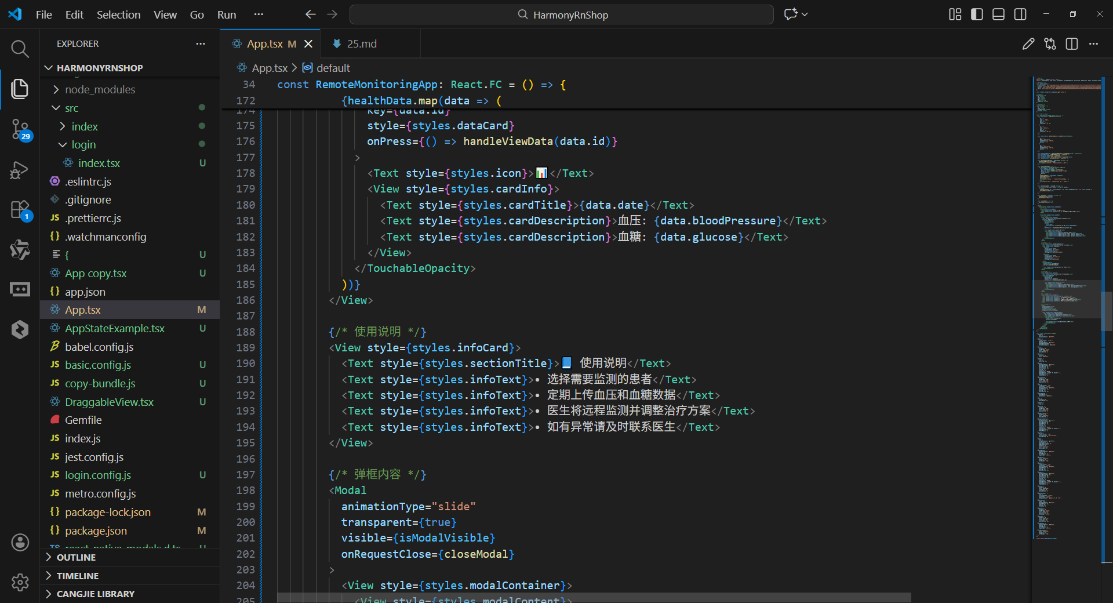
Task: Open package-lock.json file
Action: [130, 512]
